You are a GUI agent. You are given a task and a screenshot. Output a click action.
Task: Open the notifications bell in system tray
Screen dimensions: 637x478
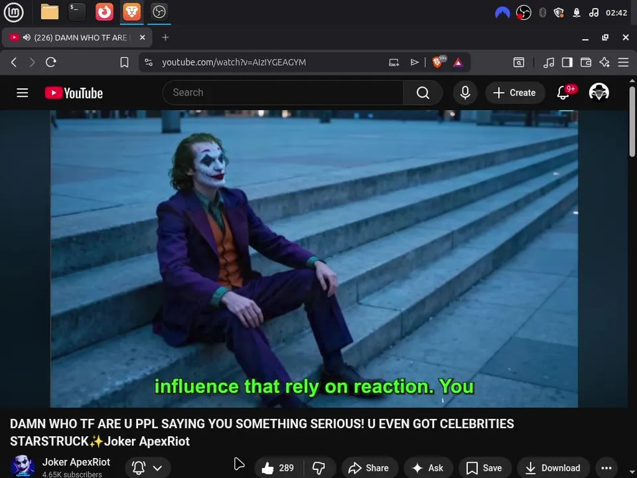pyautogui.click(x=576, y=13)
